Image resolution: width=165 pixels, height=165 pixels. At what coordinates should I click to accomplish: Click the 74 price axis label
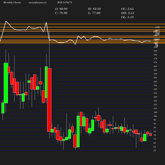tap(155, 139)
